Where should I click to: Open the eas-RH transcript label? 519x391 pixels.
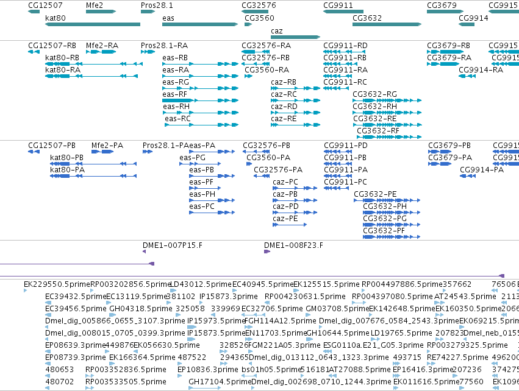(176, 107)
